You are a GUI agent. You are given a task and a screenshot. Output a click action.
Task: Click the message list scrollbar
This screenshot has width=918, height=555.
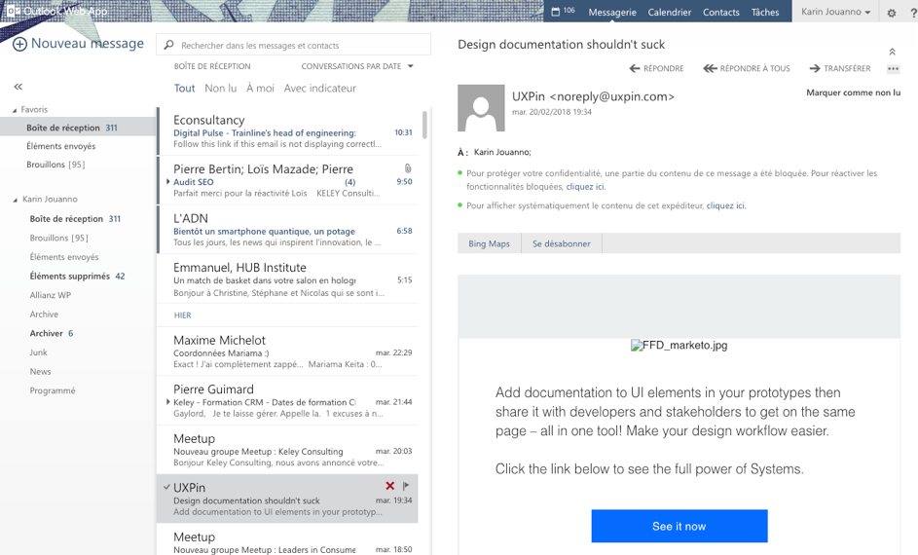pyautogui.click(x=424, y=125)
